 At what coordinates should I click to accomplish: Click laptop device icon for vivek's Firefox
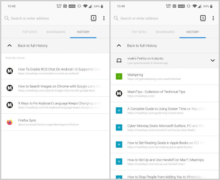(x=119, y=60)
